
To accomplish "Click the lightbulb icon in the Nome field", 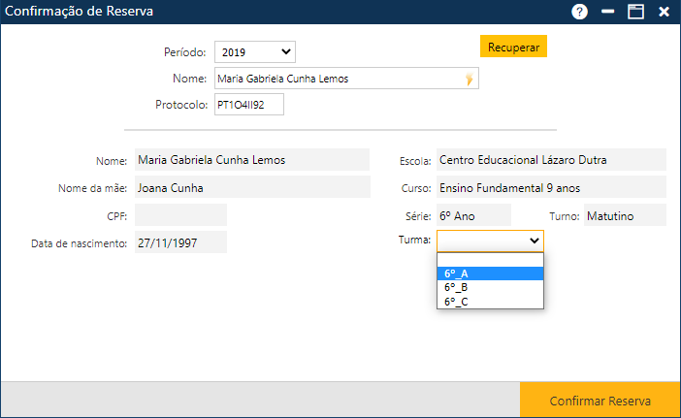I will (470, 79).
